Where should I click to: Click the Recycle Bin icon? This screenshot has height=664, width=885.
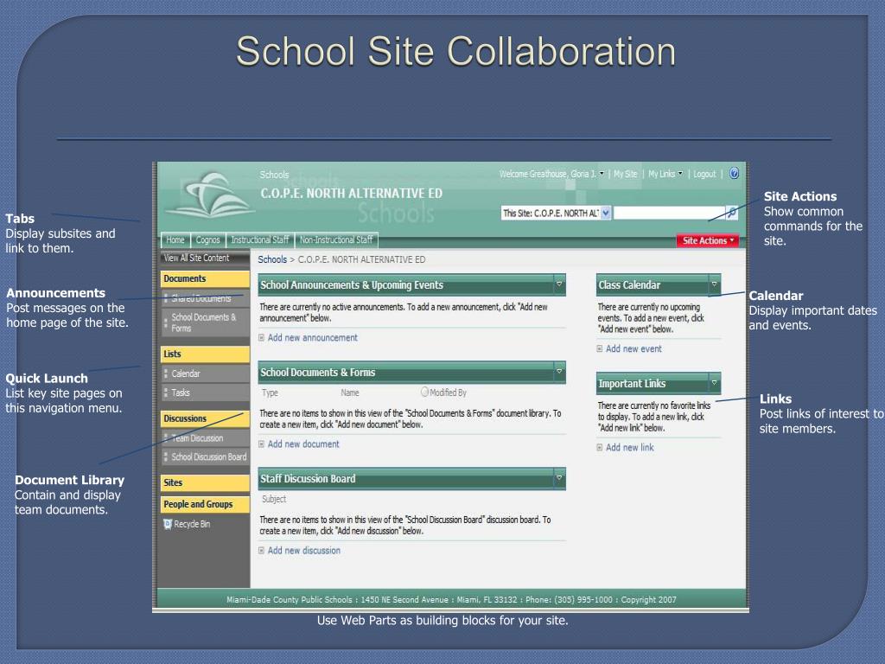point(168,524)
